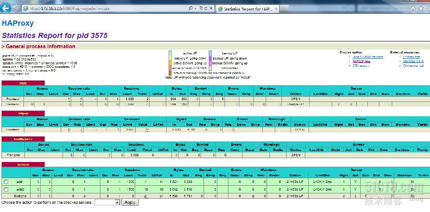The width and height of the screenshot is (430, 212).
Task: Open the browser Home icon
Action: point(413,9)
